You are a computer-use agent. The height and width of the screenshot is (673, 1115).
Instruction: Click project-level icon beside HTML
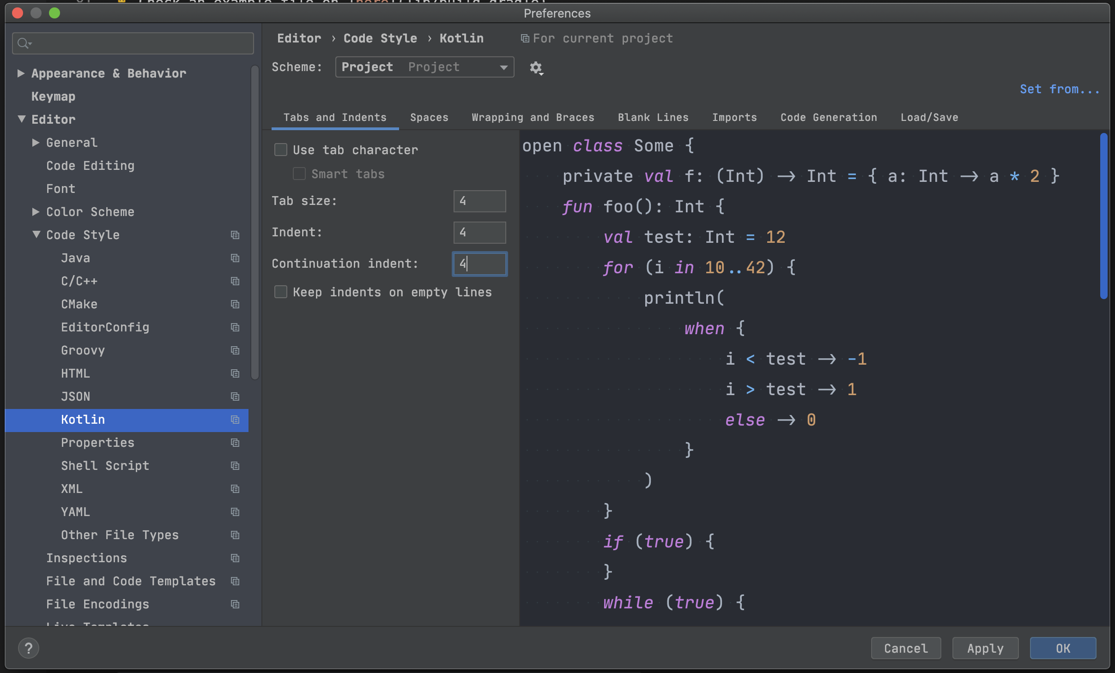click(235, 373)
